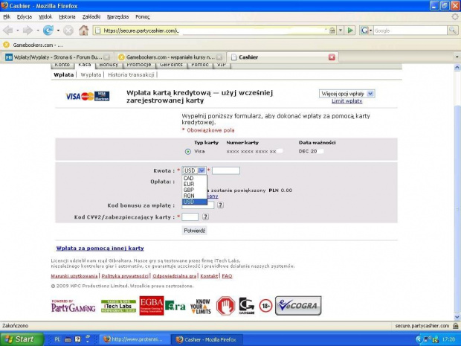This screenshot has width=461, height=346.
Task: Click the EGBA red logo
Action: click(x=152, y=306)
